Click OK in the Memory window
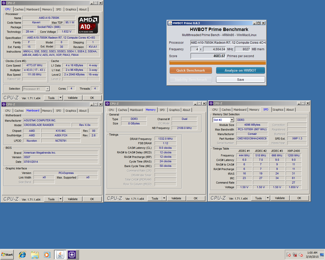Viewport: 325px width, 260px height. 196,198
